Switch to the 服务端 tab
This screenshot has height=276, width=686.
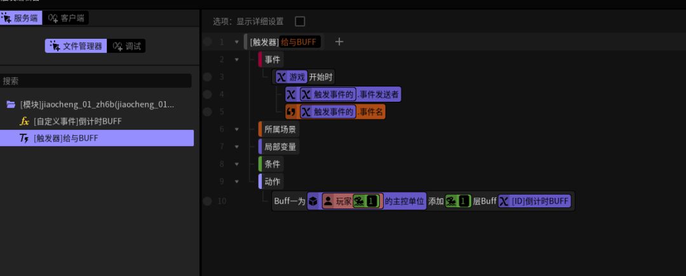point(21,18)
